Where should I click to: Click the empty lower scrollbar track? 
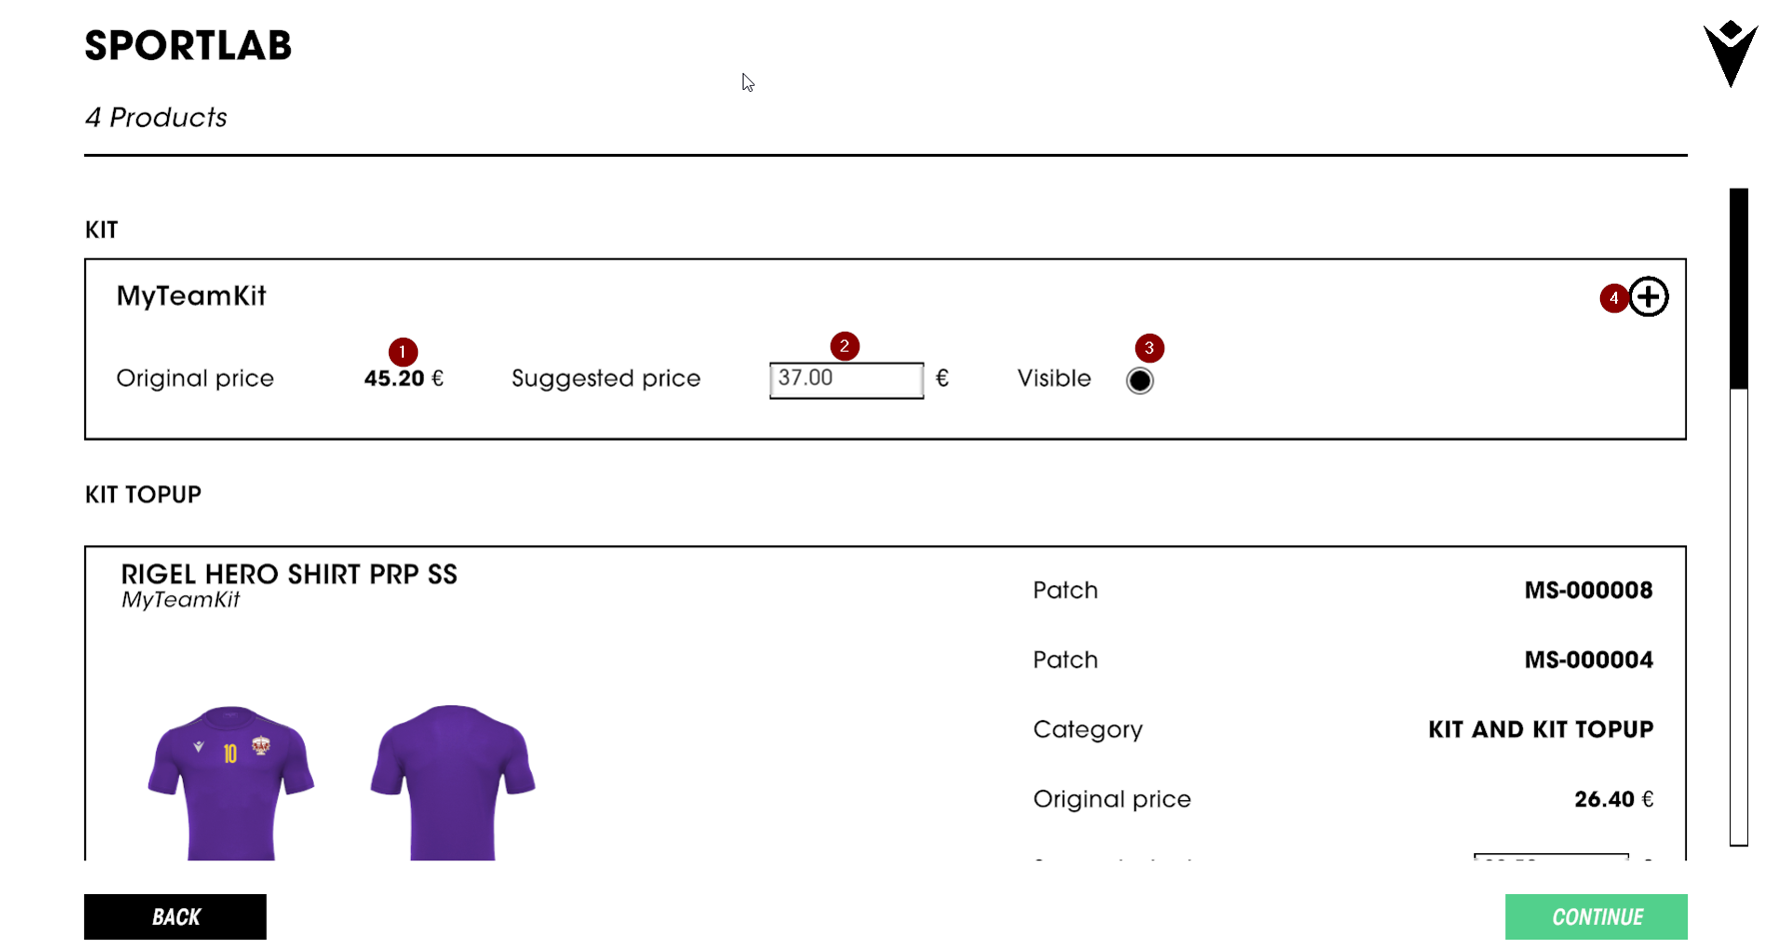point(1739,619)
